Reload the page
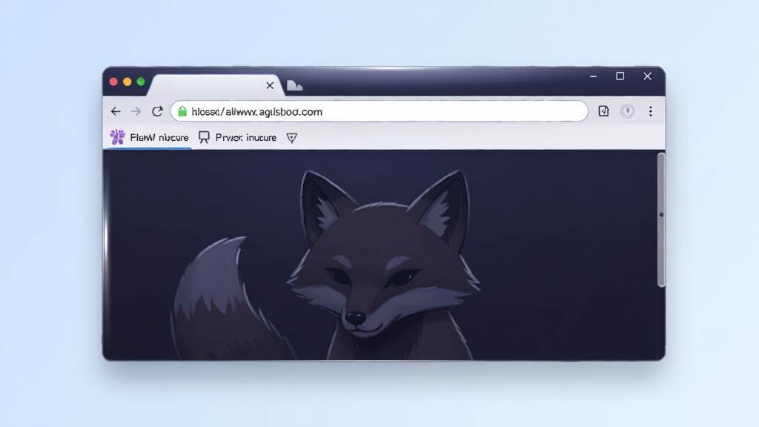This screenshot has height=427, width=759. [157, 111]
